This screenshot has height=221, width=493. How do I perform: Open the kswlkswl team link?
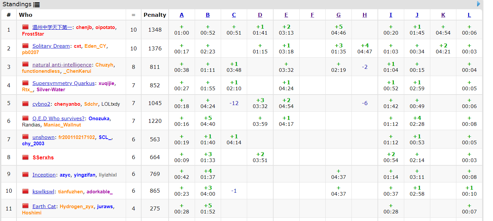(44, 191)
